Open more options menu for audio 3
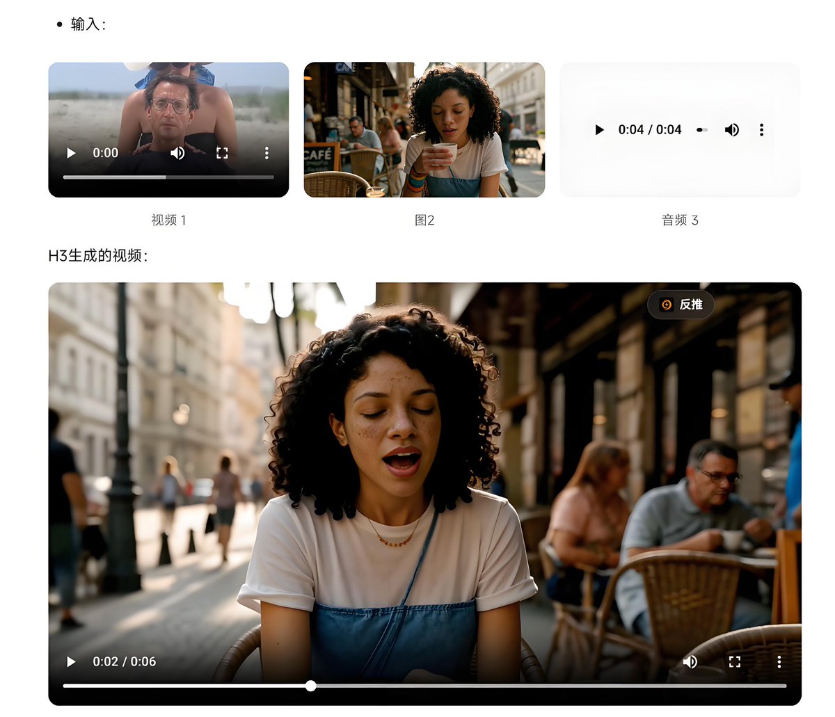This screenshot has width=835, height=717. pyautogui.click(x=761, y=130)
